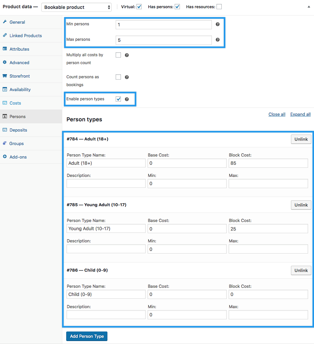
Task: Collapse the #784 Adult (18+) person type header
Action: pyautogui.click(x=165, y=139)
